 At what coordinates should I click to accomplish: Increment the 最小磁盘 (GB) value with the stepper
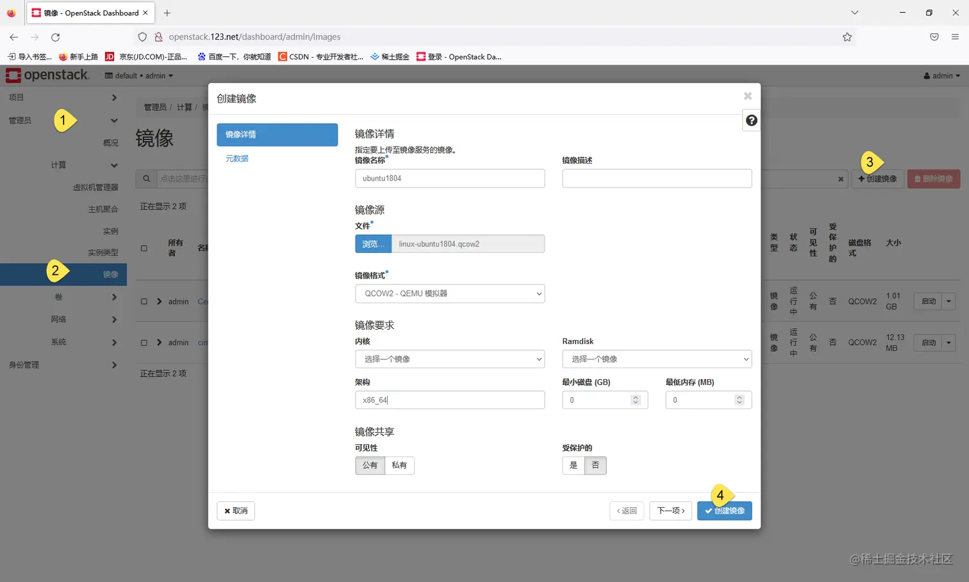[635, 396]
